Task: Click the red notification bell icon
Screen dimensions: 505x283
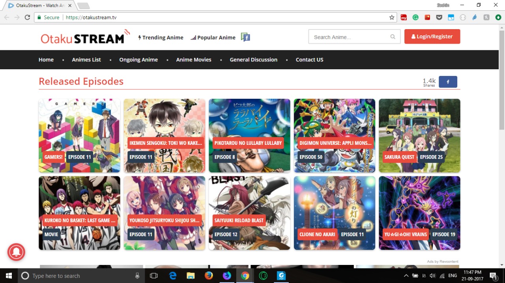Action: click(x=16, y=252)
